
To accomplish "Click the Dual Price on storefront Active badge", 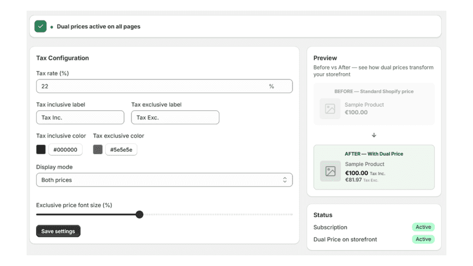I will [423, 239].
